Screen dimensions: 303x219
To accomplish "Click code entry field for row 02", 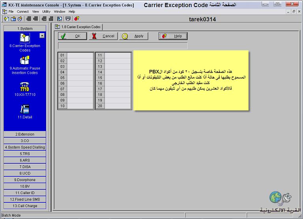I will click(80, 61).
